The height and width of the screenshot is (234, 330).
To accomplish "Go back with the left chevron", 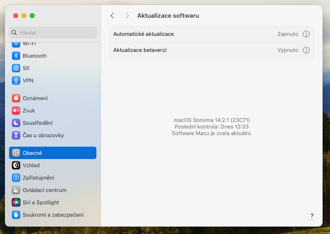I will point(112,16).
